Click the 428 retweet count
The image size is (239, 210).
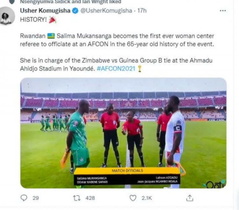90,198
